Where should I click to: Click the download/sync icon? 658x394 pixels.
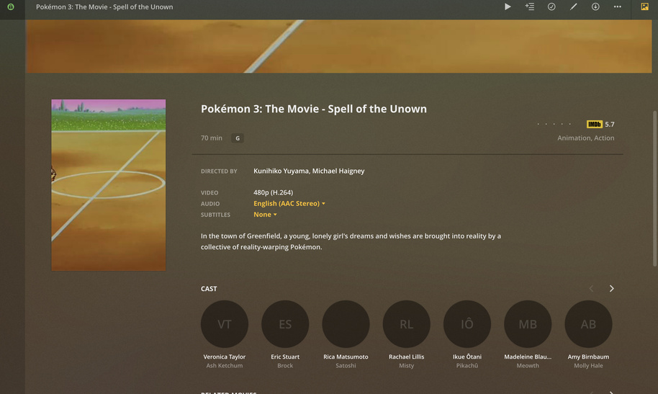click(595, 6)
